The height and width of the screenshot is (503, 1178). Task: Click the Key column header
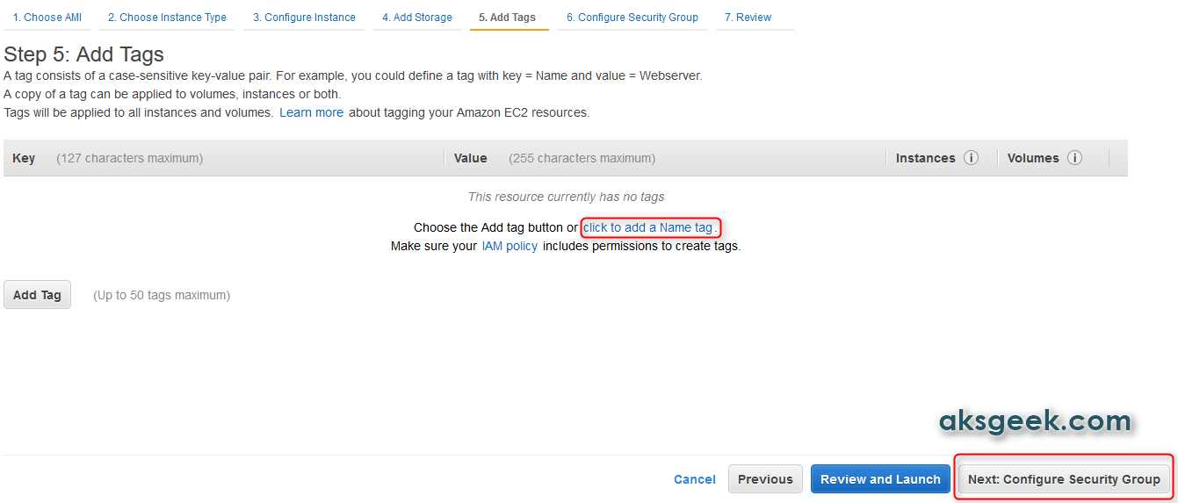pos(24,158)
